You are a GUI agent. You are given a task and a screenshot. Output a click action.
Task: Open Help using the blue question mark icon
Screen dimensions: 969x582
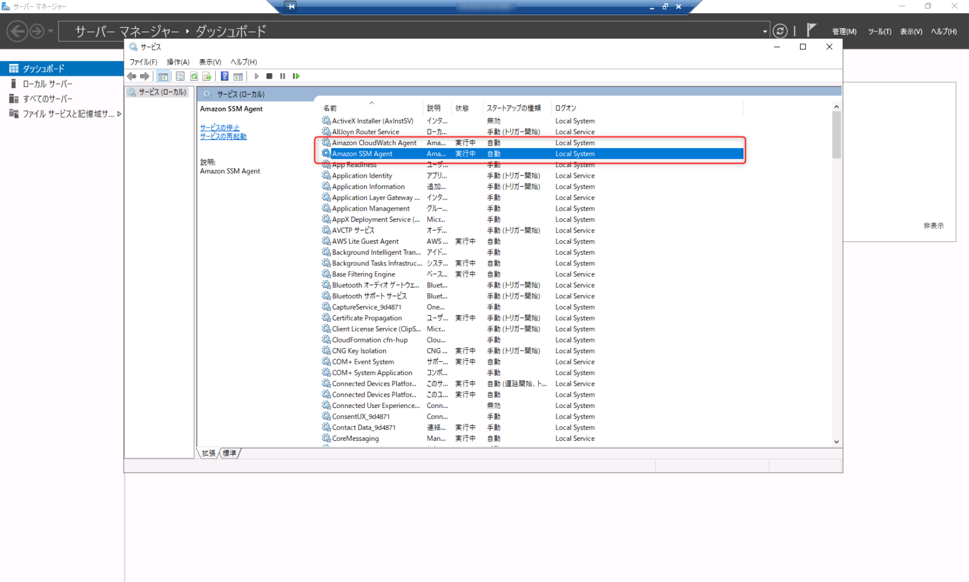coord(225,76)
